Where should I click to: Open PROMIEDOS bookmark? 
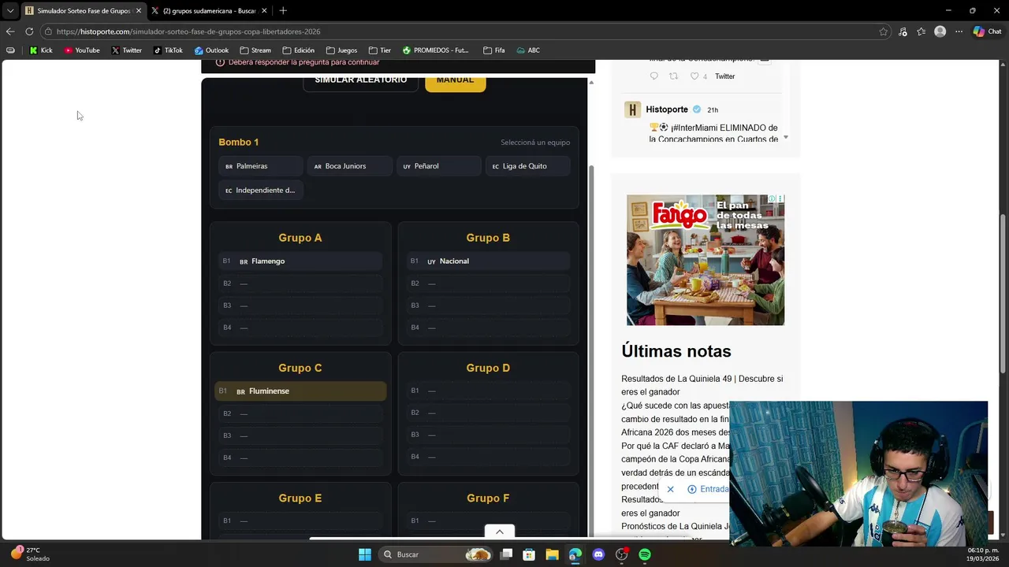point(435,50)
